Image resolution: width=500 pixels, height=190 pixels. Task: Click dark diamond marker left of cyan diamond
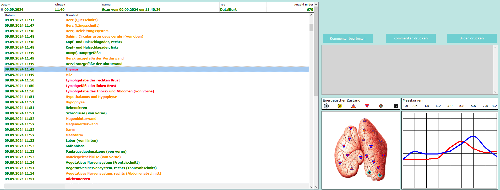[x=369, y=172]
